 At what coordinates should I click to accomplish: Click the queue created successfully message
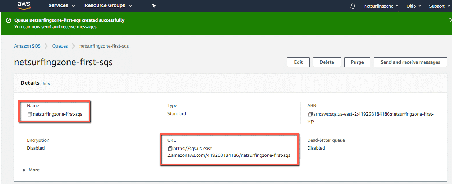tap(69, 20)
